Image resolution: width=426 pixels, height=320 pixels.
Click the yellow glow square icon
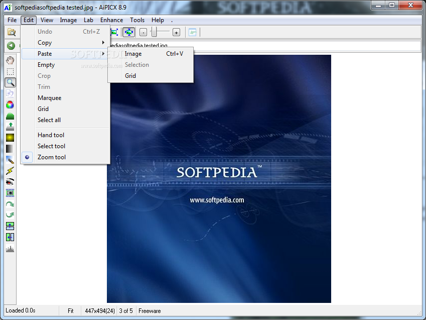(x=10, y=138)
